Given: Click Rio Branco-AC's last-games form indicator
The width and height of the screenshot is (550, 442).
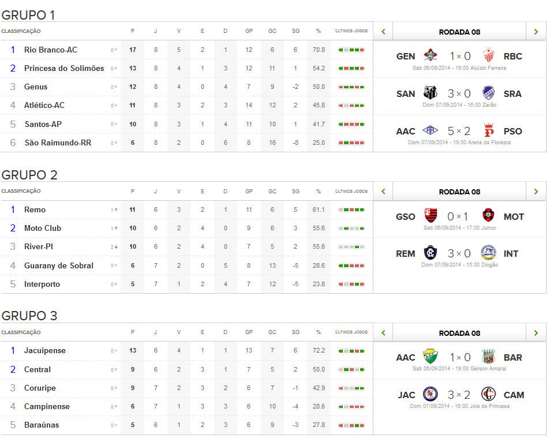Looking at the screenshot, I should (x=351, y=50).
